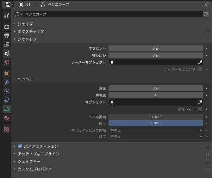Open the curve data-block browse dropdown
The width and height of the screenshot is (212, 178).
pos(19,14)
